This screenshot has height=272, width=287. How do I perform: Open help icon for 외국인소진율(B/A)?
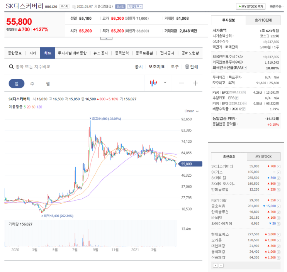point(245,68)
